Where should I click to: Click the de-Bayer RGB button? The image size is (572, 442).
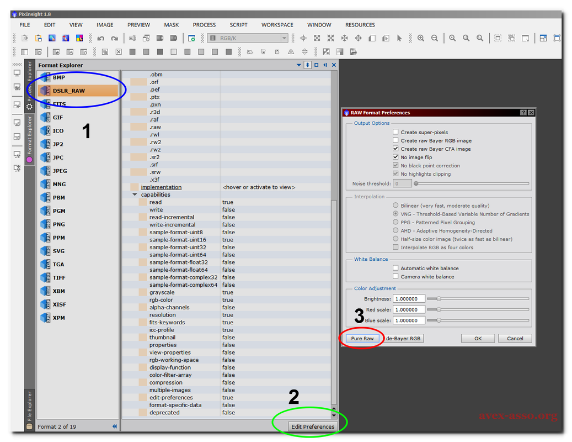click(x=403, y=338)
